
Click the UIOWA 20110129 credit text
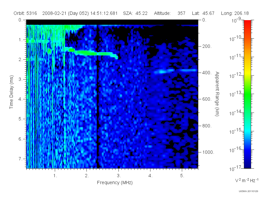pyautogui.click(x=248, y=191)
